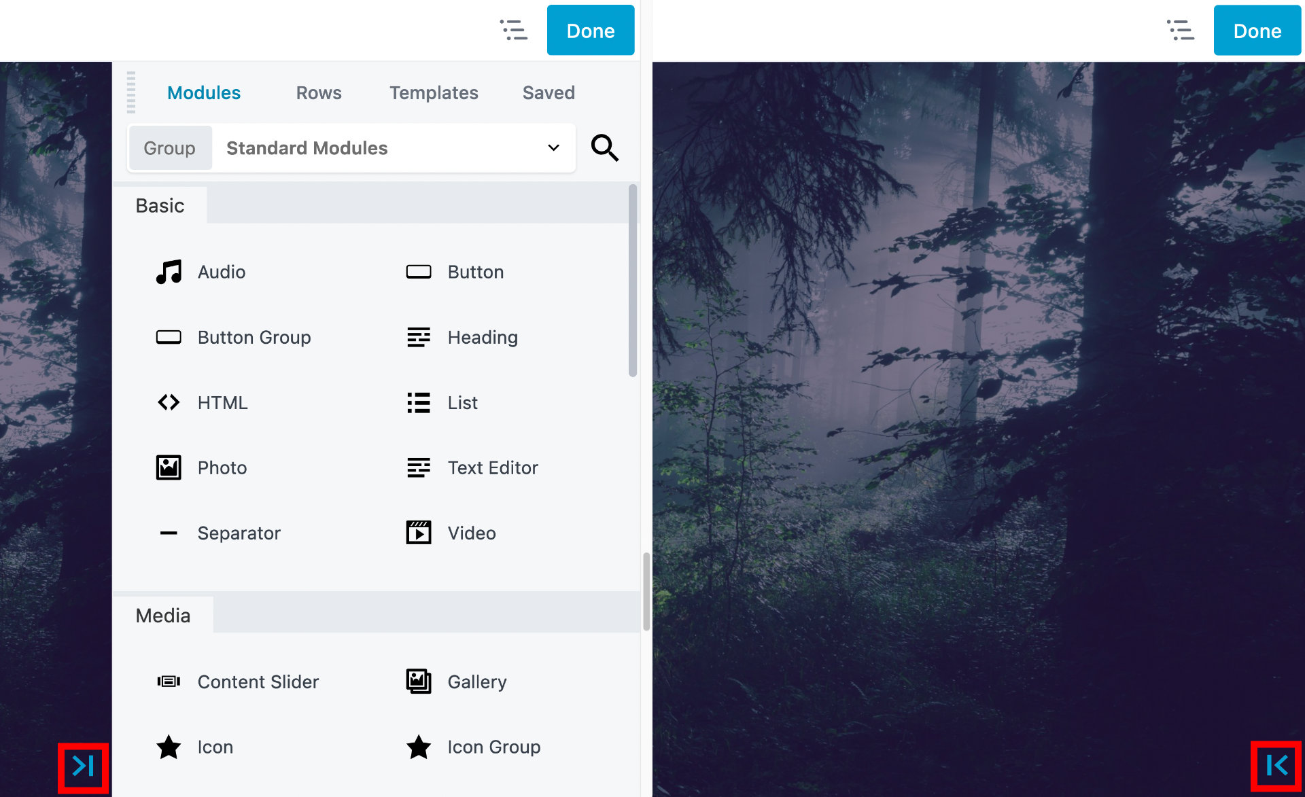Click the Audio module icon

click(x=169, y=271)
